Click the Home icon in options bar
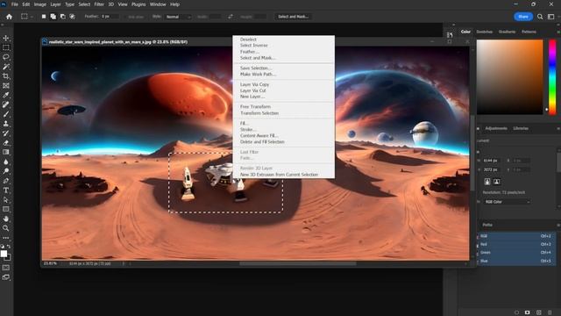Viewport: 561px width, 316px height. 10,17
